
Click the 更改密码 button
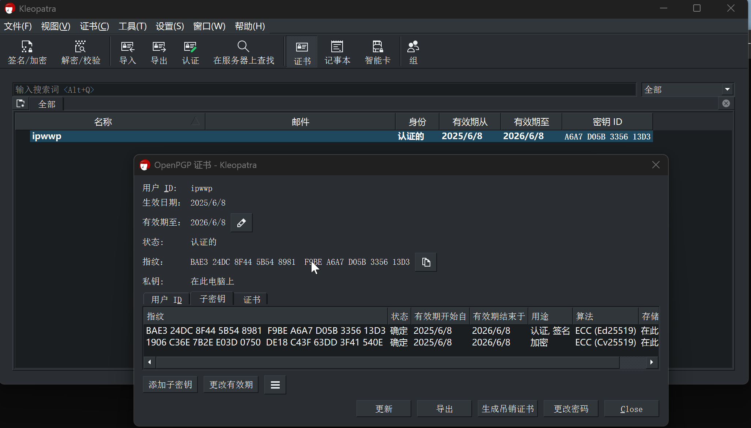571,409
